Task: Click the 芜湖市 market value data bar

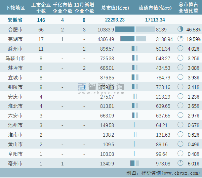Action: tap(127, 39)
